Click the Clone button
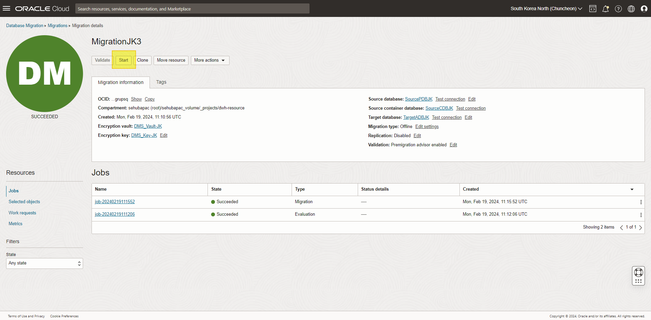The width and height of the screenshot is (651, 320). (142, 60)
